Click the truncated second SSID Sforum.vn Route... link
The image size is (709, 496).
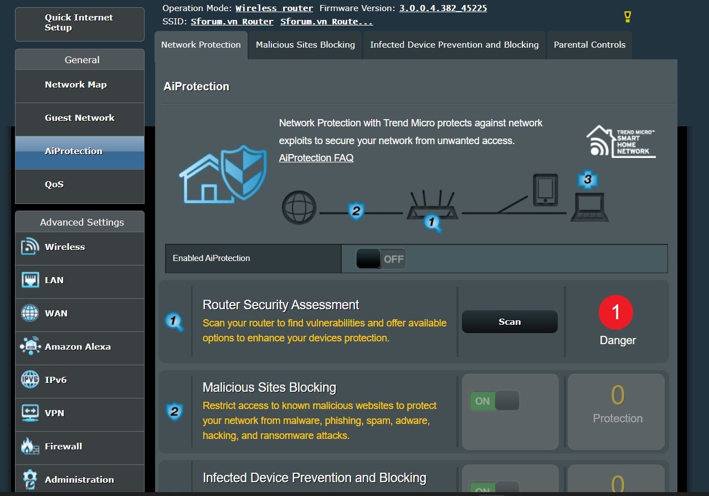coord(327,22)
